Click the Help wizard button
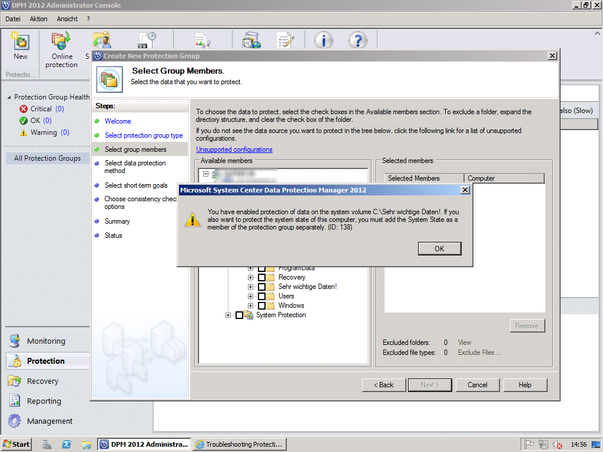Image resolution: width=603 pixels, height=452 pixels. point(525,385)
